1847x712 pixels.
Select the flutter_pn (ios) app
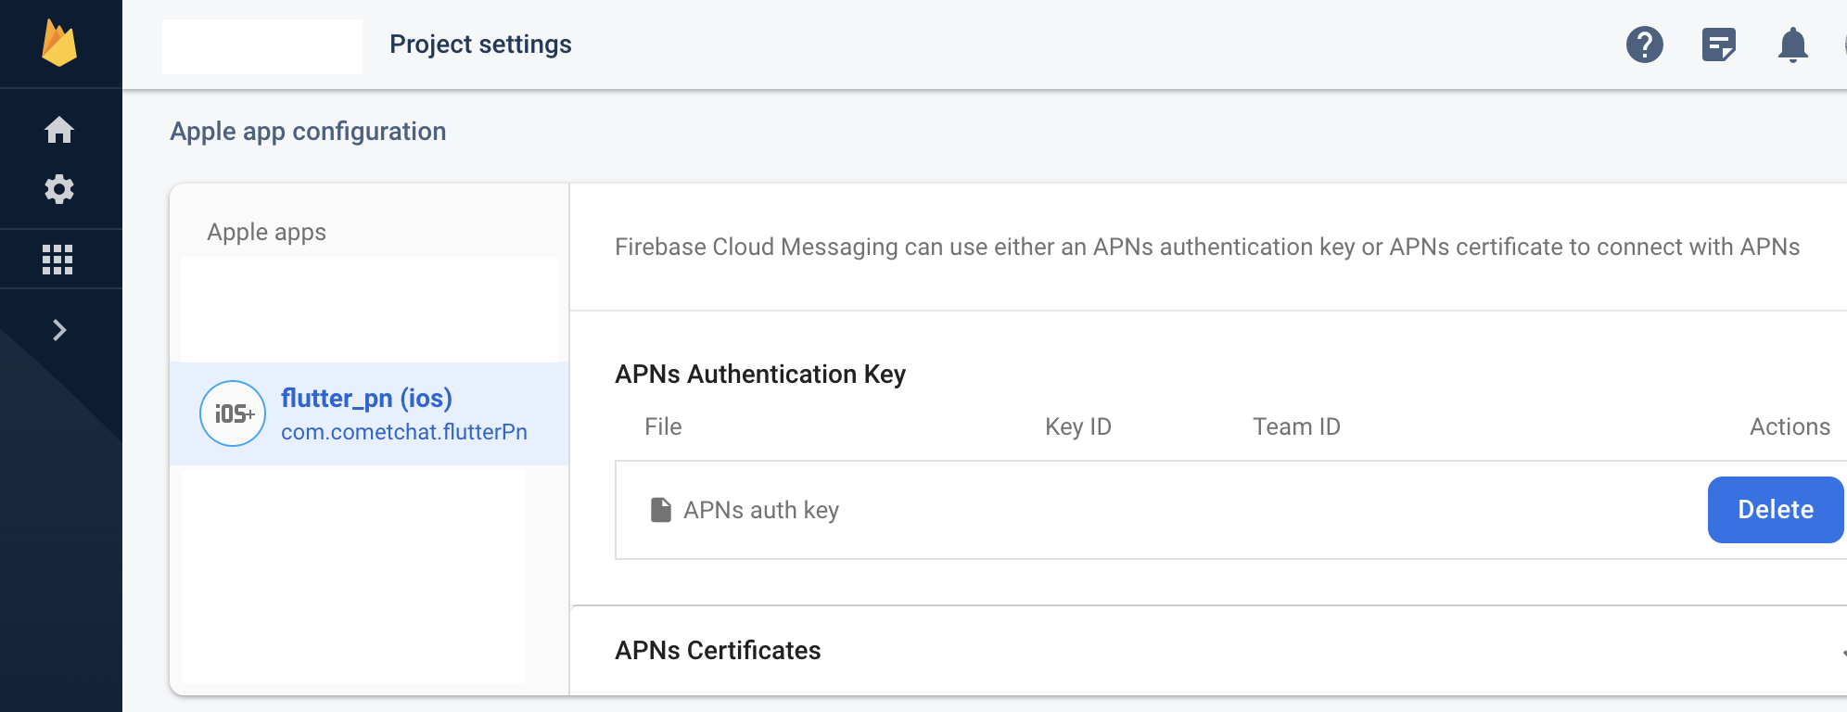click(366, 398)
